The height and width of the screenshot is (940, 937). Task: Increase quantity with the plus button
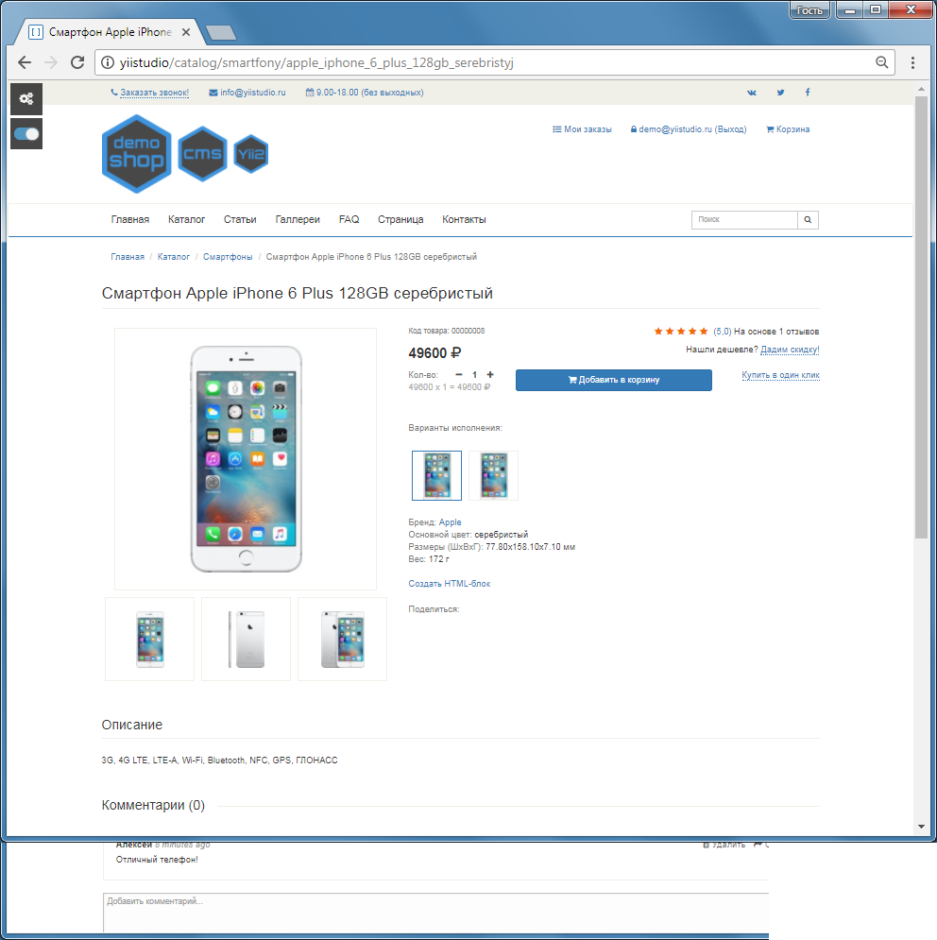(x=490, y=375)
